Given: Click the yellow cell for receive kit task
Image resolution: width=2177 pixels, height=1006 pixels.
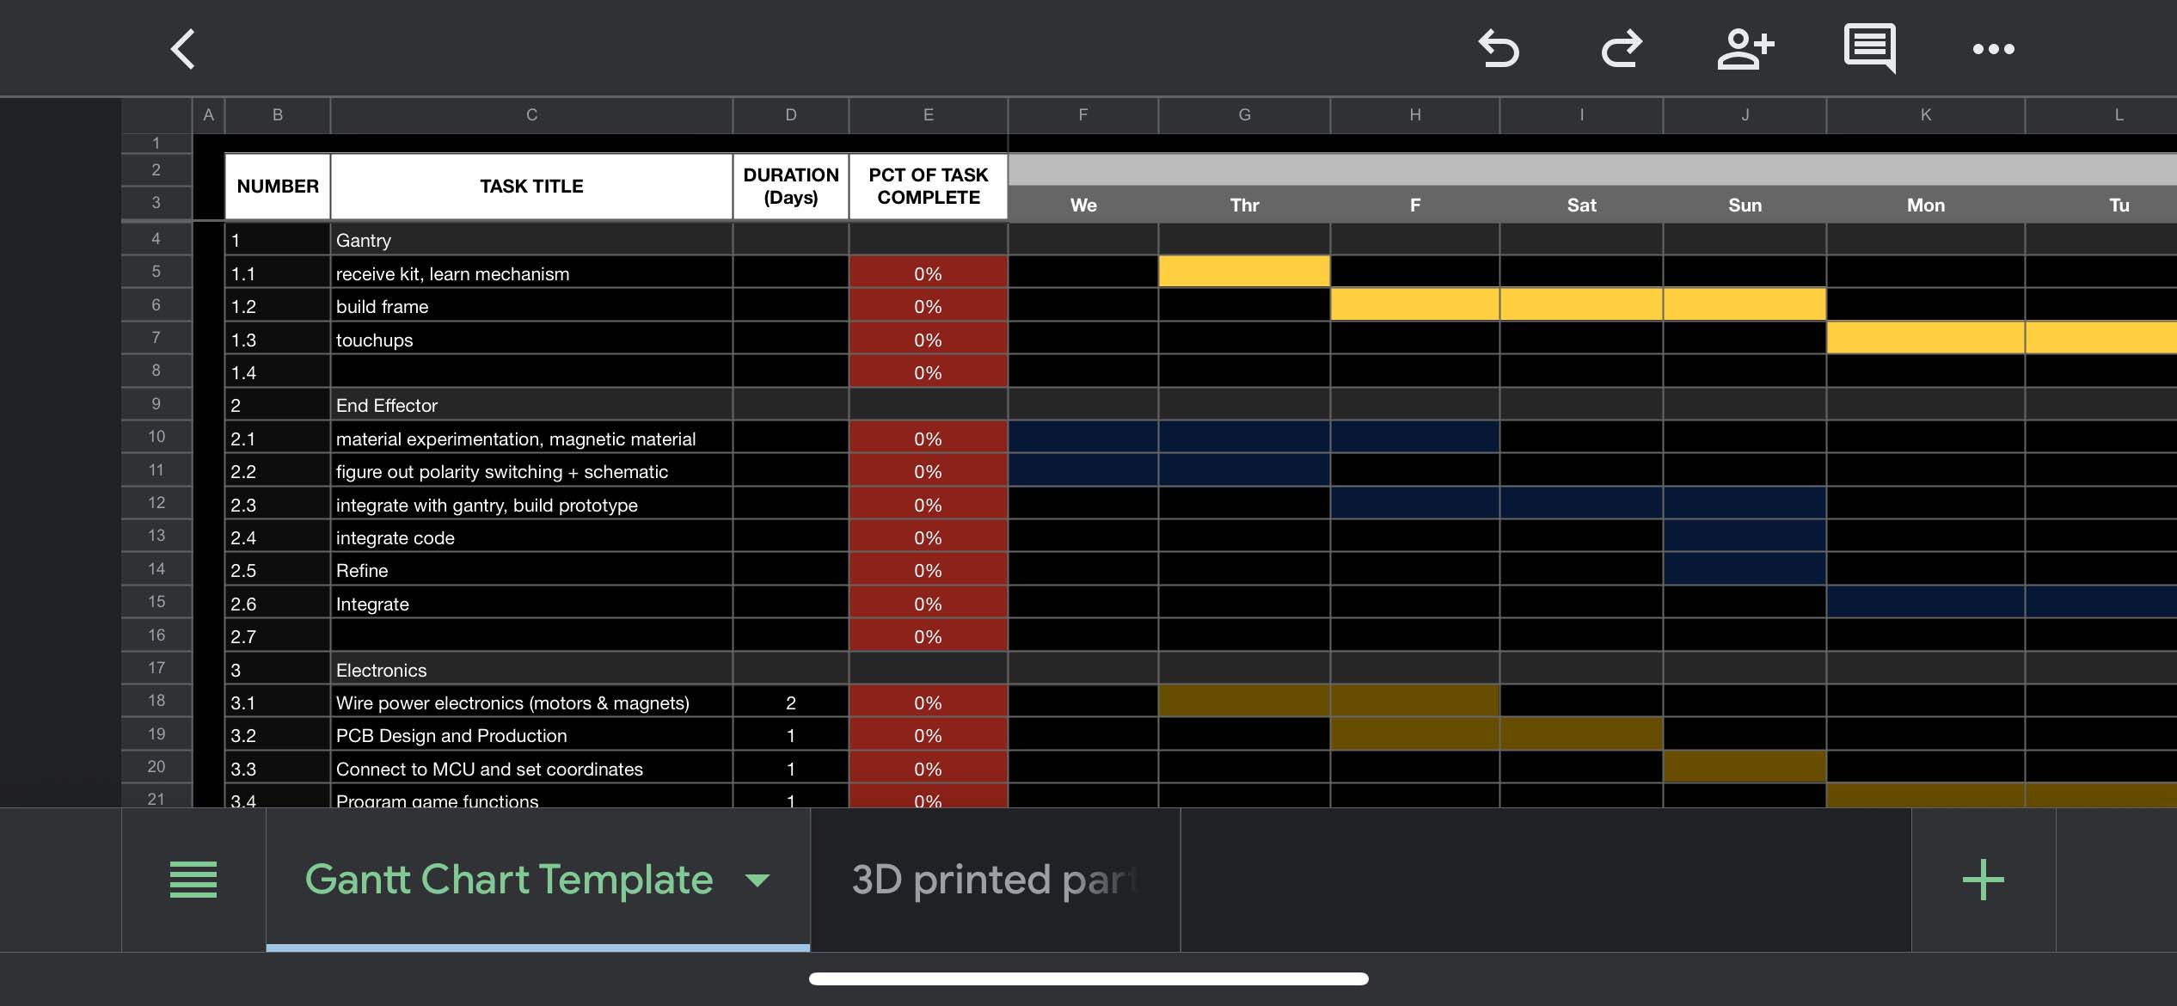Looking at the screenshot, I should coord(1243,272).
